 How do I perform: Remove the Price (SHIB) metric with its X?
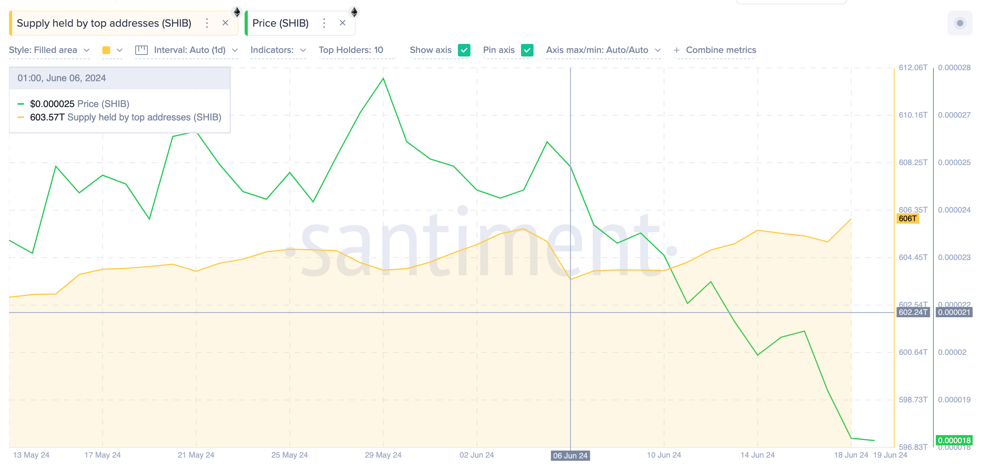[343, 23]
